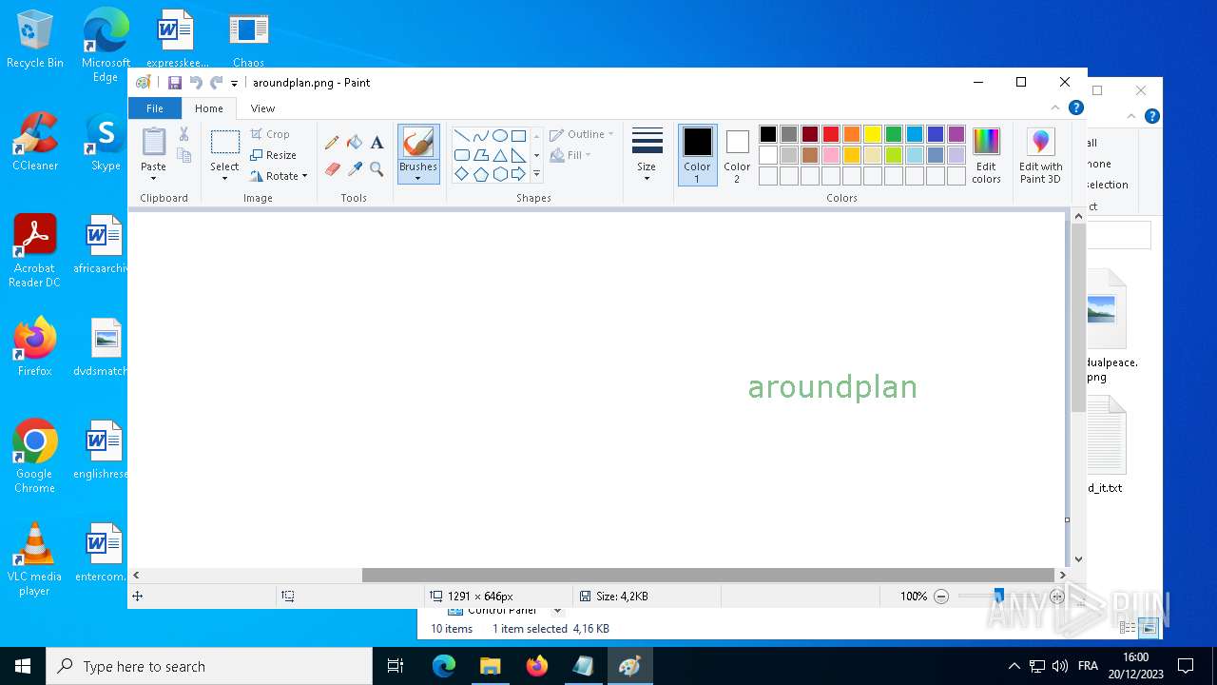Choose the Right arrow shape
This screenshot has width=1217, height=685.
pos(518,174)
